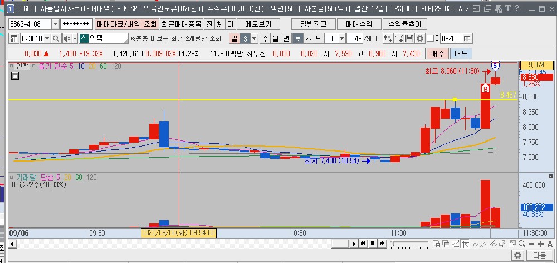Click the replay speed slider at bottom
This screenshot has width=557, height=263.
coord(409,243)
